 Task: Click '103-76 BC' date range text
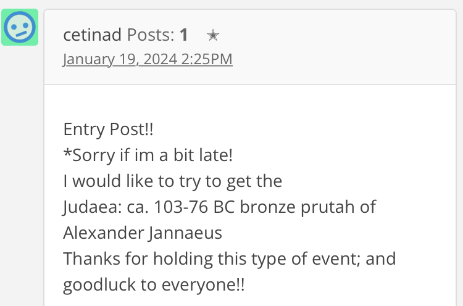coord(194,207)
